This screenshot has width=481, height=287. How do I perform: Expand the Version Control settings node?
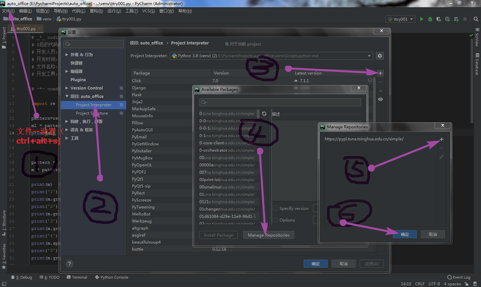67,88
